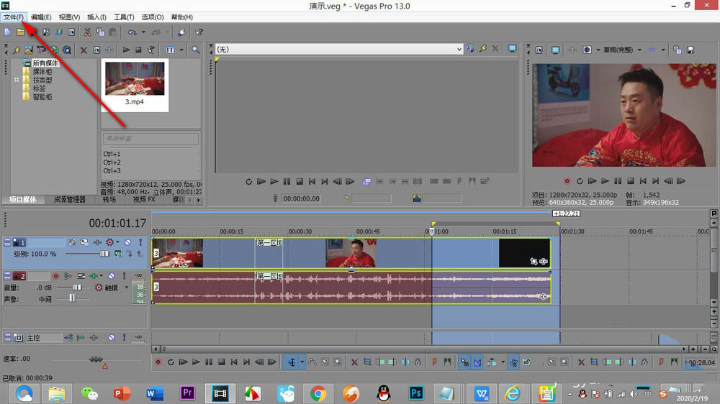Play the clip in the Trimmer transport
The height and width of the screenshot is (404, 720).
pos(274,182)
